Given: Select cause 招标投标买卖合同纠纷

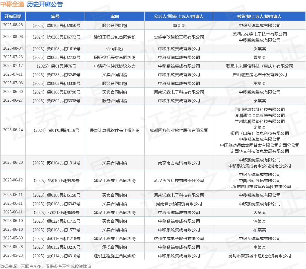Looking at the screenshot, I should click(114, 57).
